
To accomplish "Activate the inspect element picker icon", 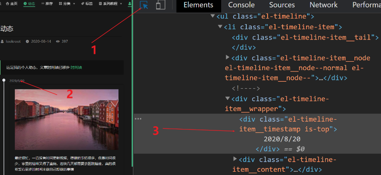I will [144, 5].
